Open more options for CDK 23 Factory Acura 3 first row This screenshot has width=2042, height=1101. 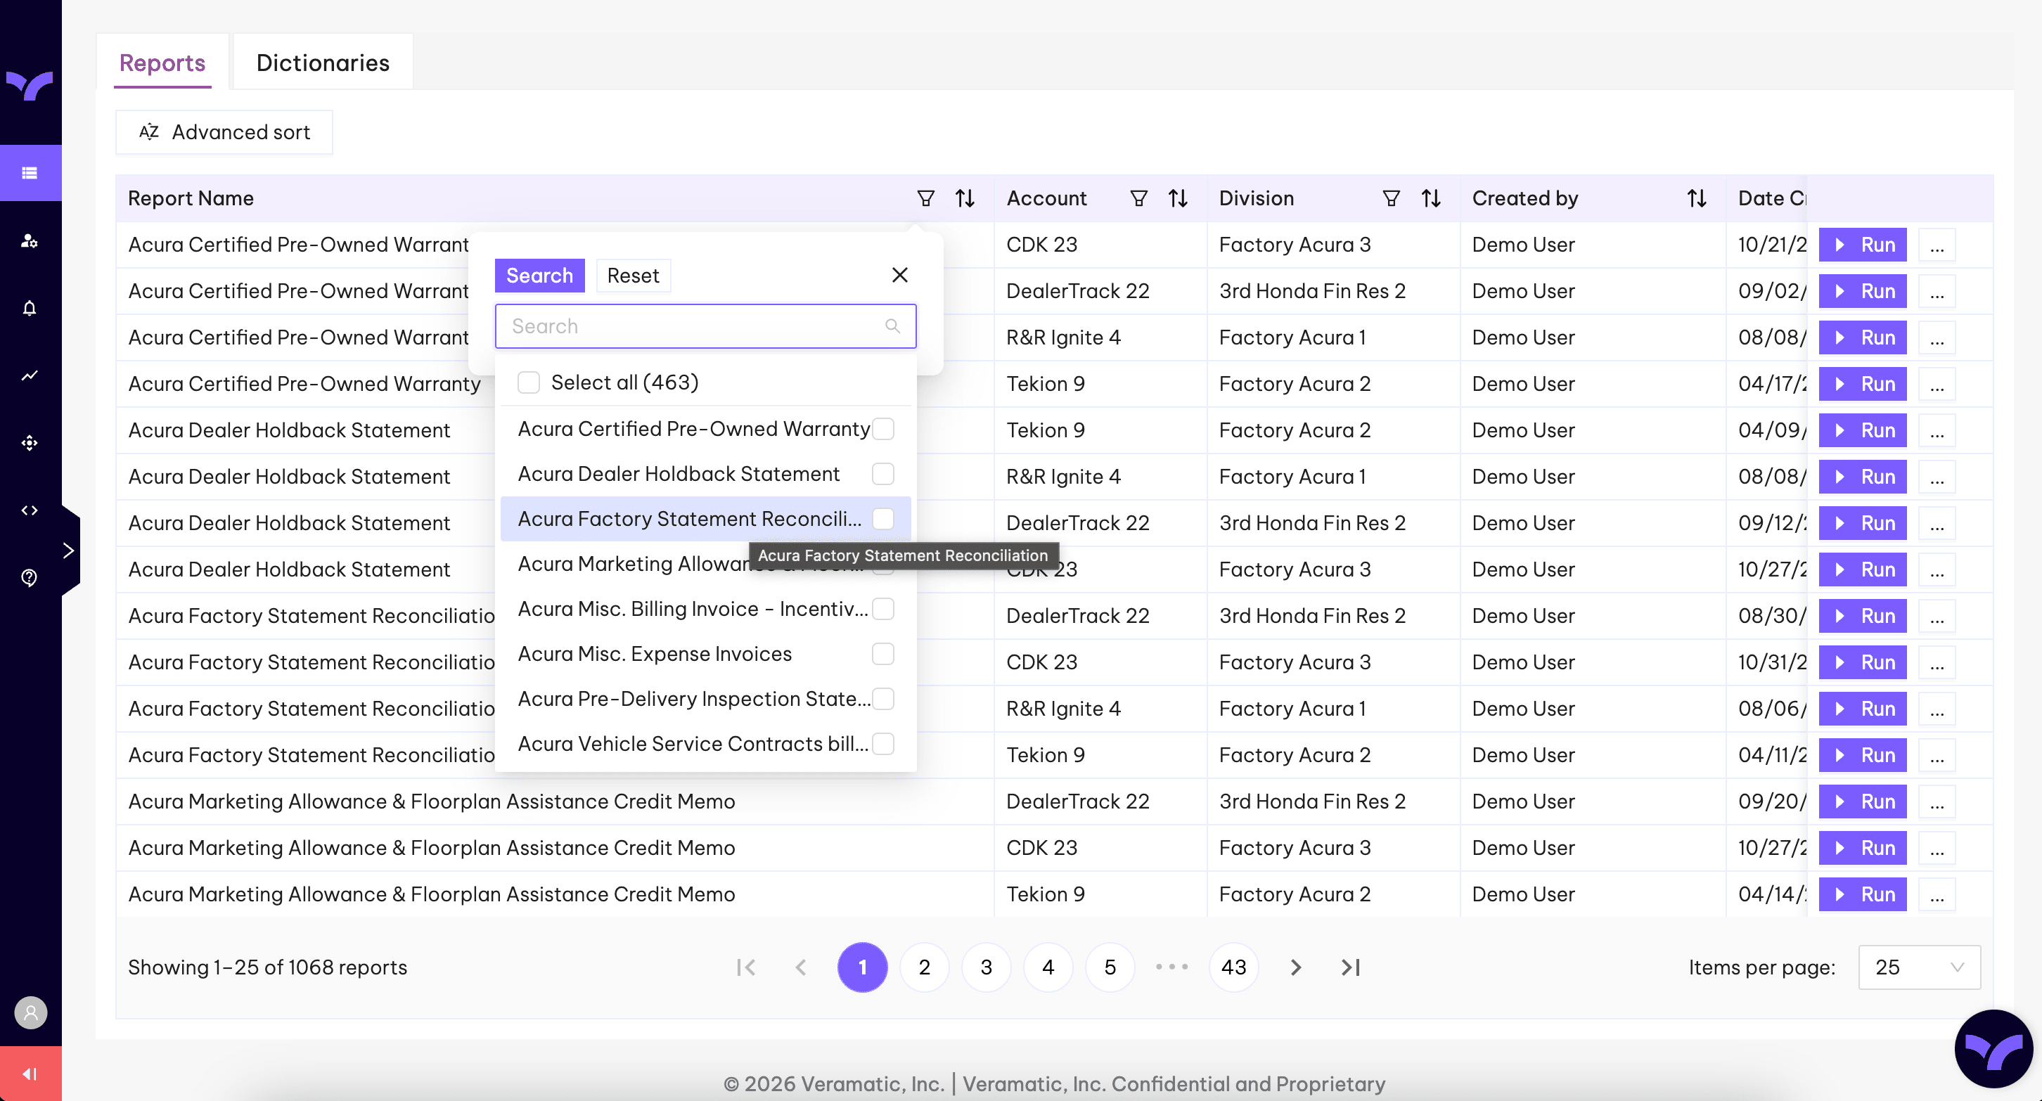[1937, 245]
